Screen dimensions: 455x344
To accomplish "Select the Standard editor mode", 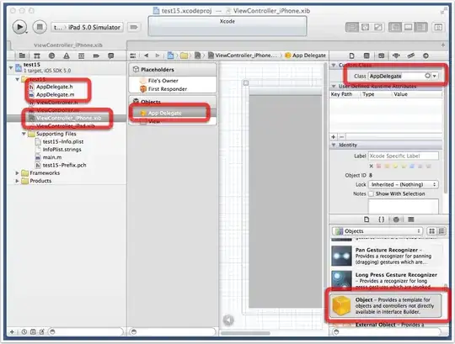I will [352, 27].
